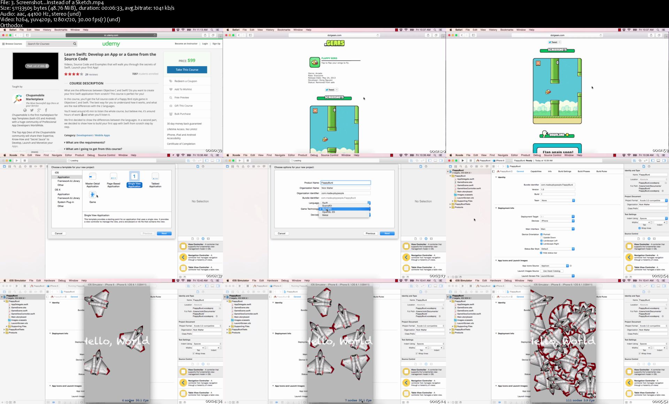Toggle Landscape Left orientation checkbox
669x404 pixels.
coord(541,241)
